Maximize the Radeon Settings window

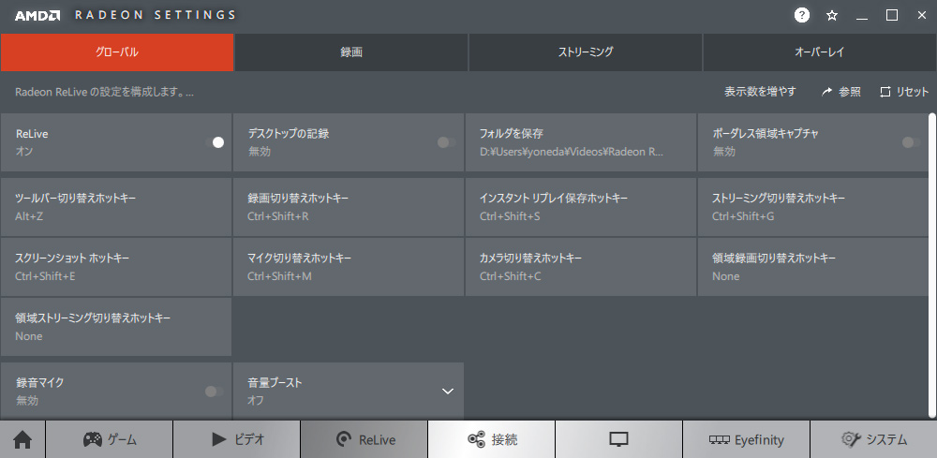point(892,16)
